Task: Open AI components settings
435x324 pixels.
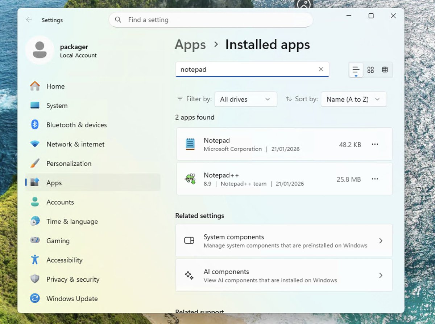Action: (x=284, y=275)
